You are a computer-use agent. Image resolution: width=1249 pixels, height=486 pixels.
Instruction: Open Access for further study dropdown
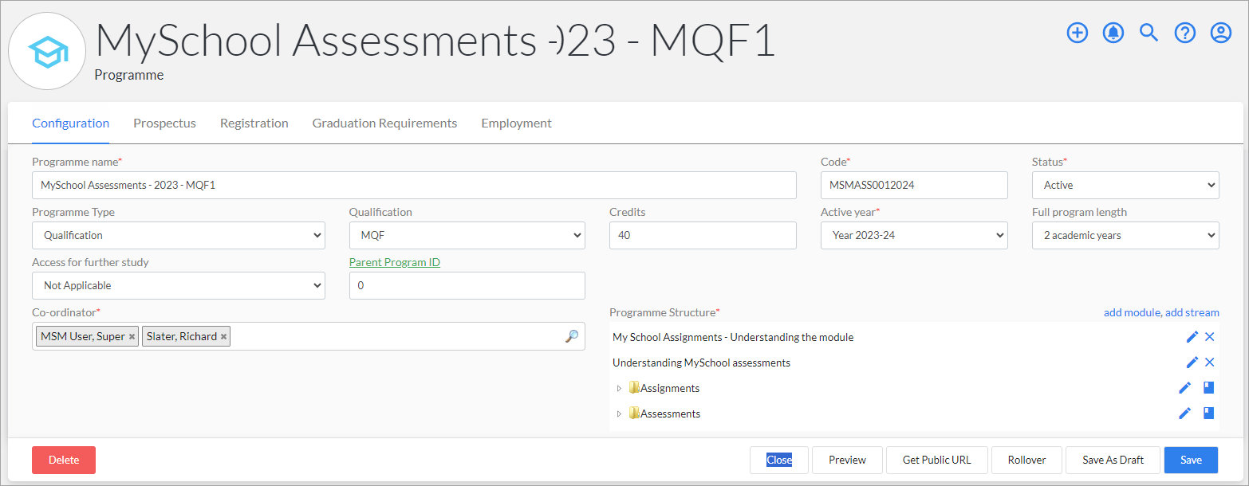179,285
